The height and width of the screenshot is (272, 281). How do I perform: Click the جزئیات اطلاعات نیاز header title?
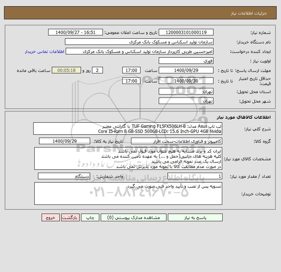249,13
